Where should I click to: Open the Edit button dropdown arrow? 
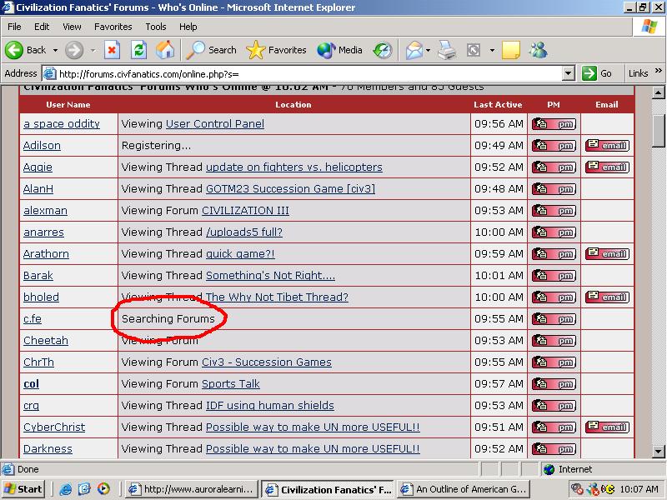click(492, 50)
